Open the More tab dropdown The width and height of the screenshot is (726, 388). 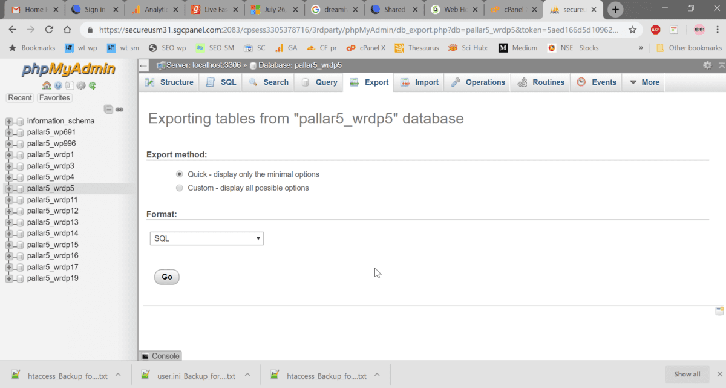(643, 82)
